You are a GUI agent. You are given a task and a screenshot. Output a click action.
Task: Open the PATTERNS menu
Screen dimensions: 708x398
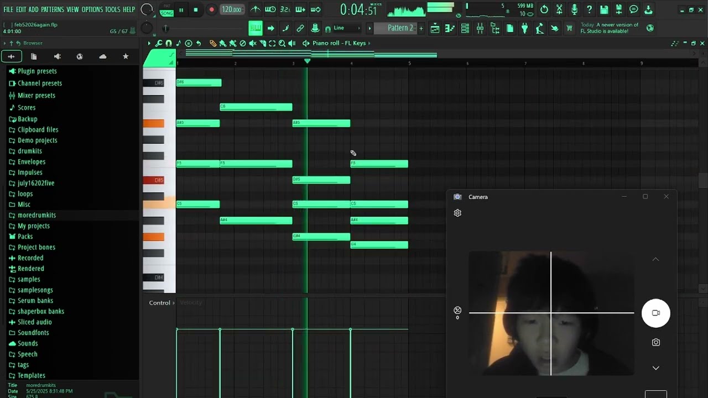(53, 9)
